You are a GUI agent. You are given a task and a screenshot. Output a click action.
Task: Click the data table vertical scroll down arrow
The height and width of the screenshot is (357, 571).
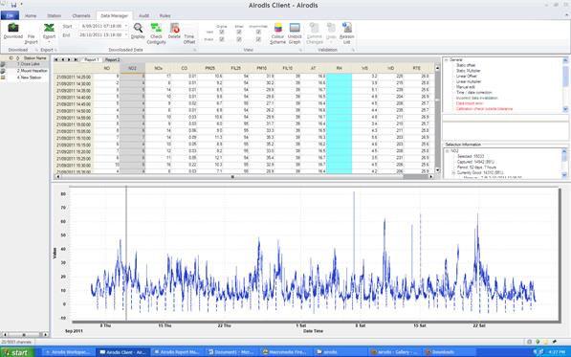[x=437, y=170]
